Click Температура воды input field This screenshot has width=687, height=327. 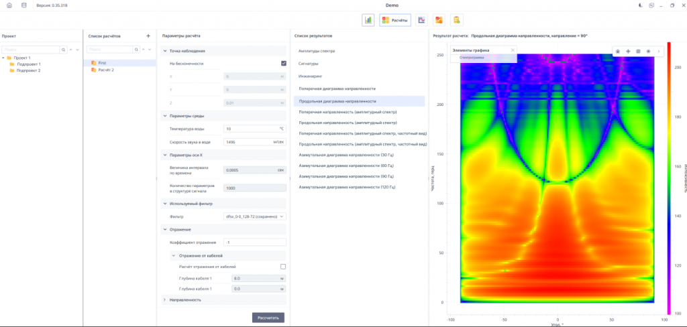[x=254, y=129]
